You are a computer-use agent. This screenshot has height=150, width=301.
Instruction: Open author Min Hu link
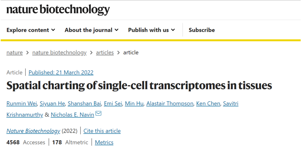pyautogui.click(x=134, y=104)
